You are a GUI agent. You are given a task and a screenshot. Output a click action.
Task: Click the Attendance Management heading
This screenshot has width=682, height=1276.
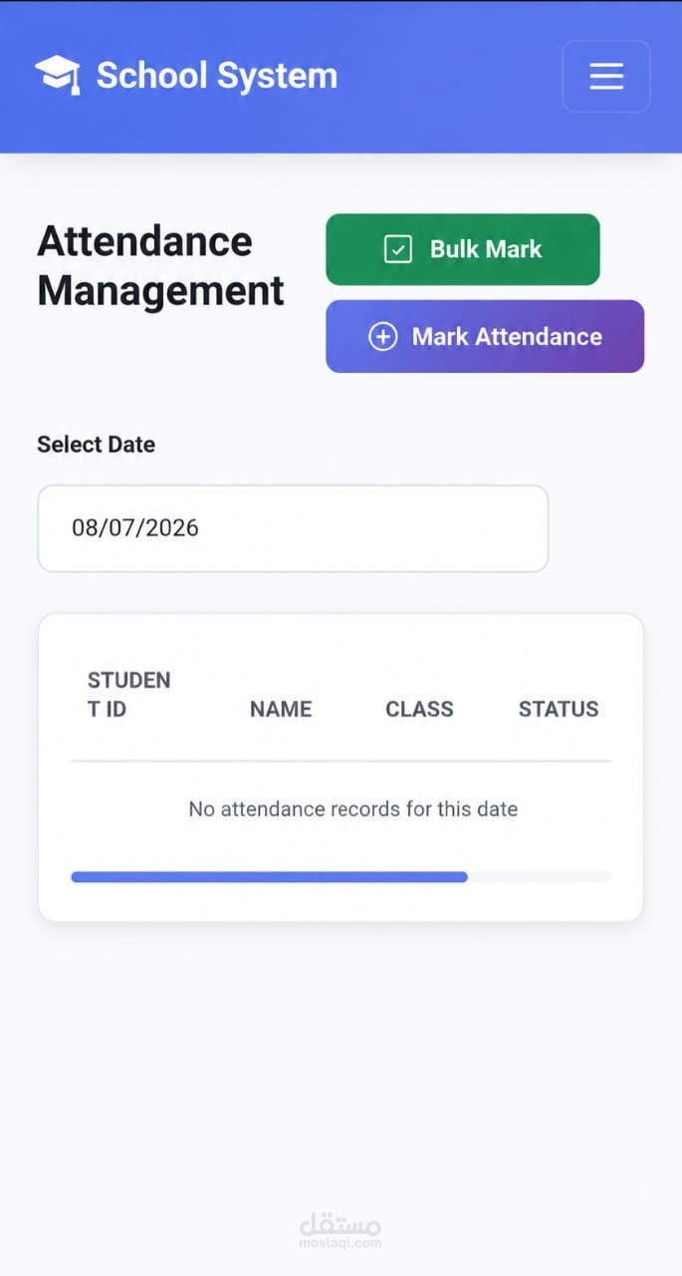(160, 266)
